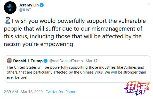
Task: Open the tweet options chevron menu
Action: [x=148, y=4]
